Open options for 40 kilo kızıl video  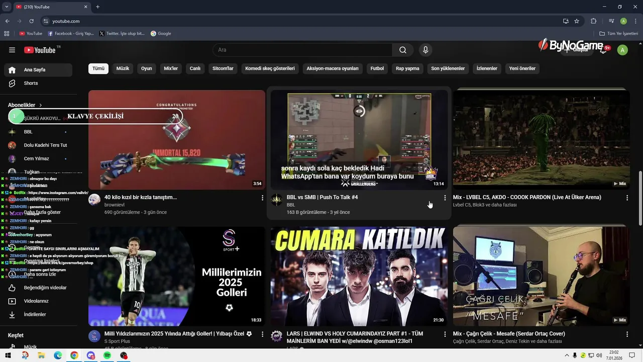click(x=262, y=198)
